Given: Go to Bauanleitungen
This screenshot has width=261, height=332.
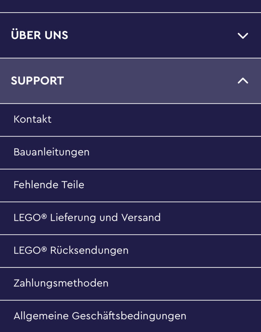Looking at the screenshot, I should pos(51,152).
